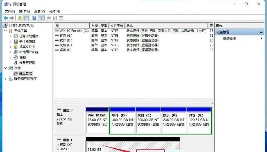Click the list view settings toolbar icon
Viewport: 267px width, 152px height.
coord(61,18)
